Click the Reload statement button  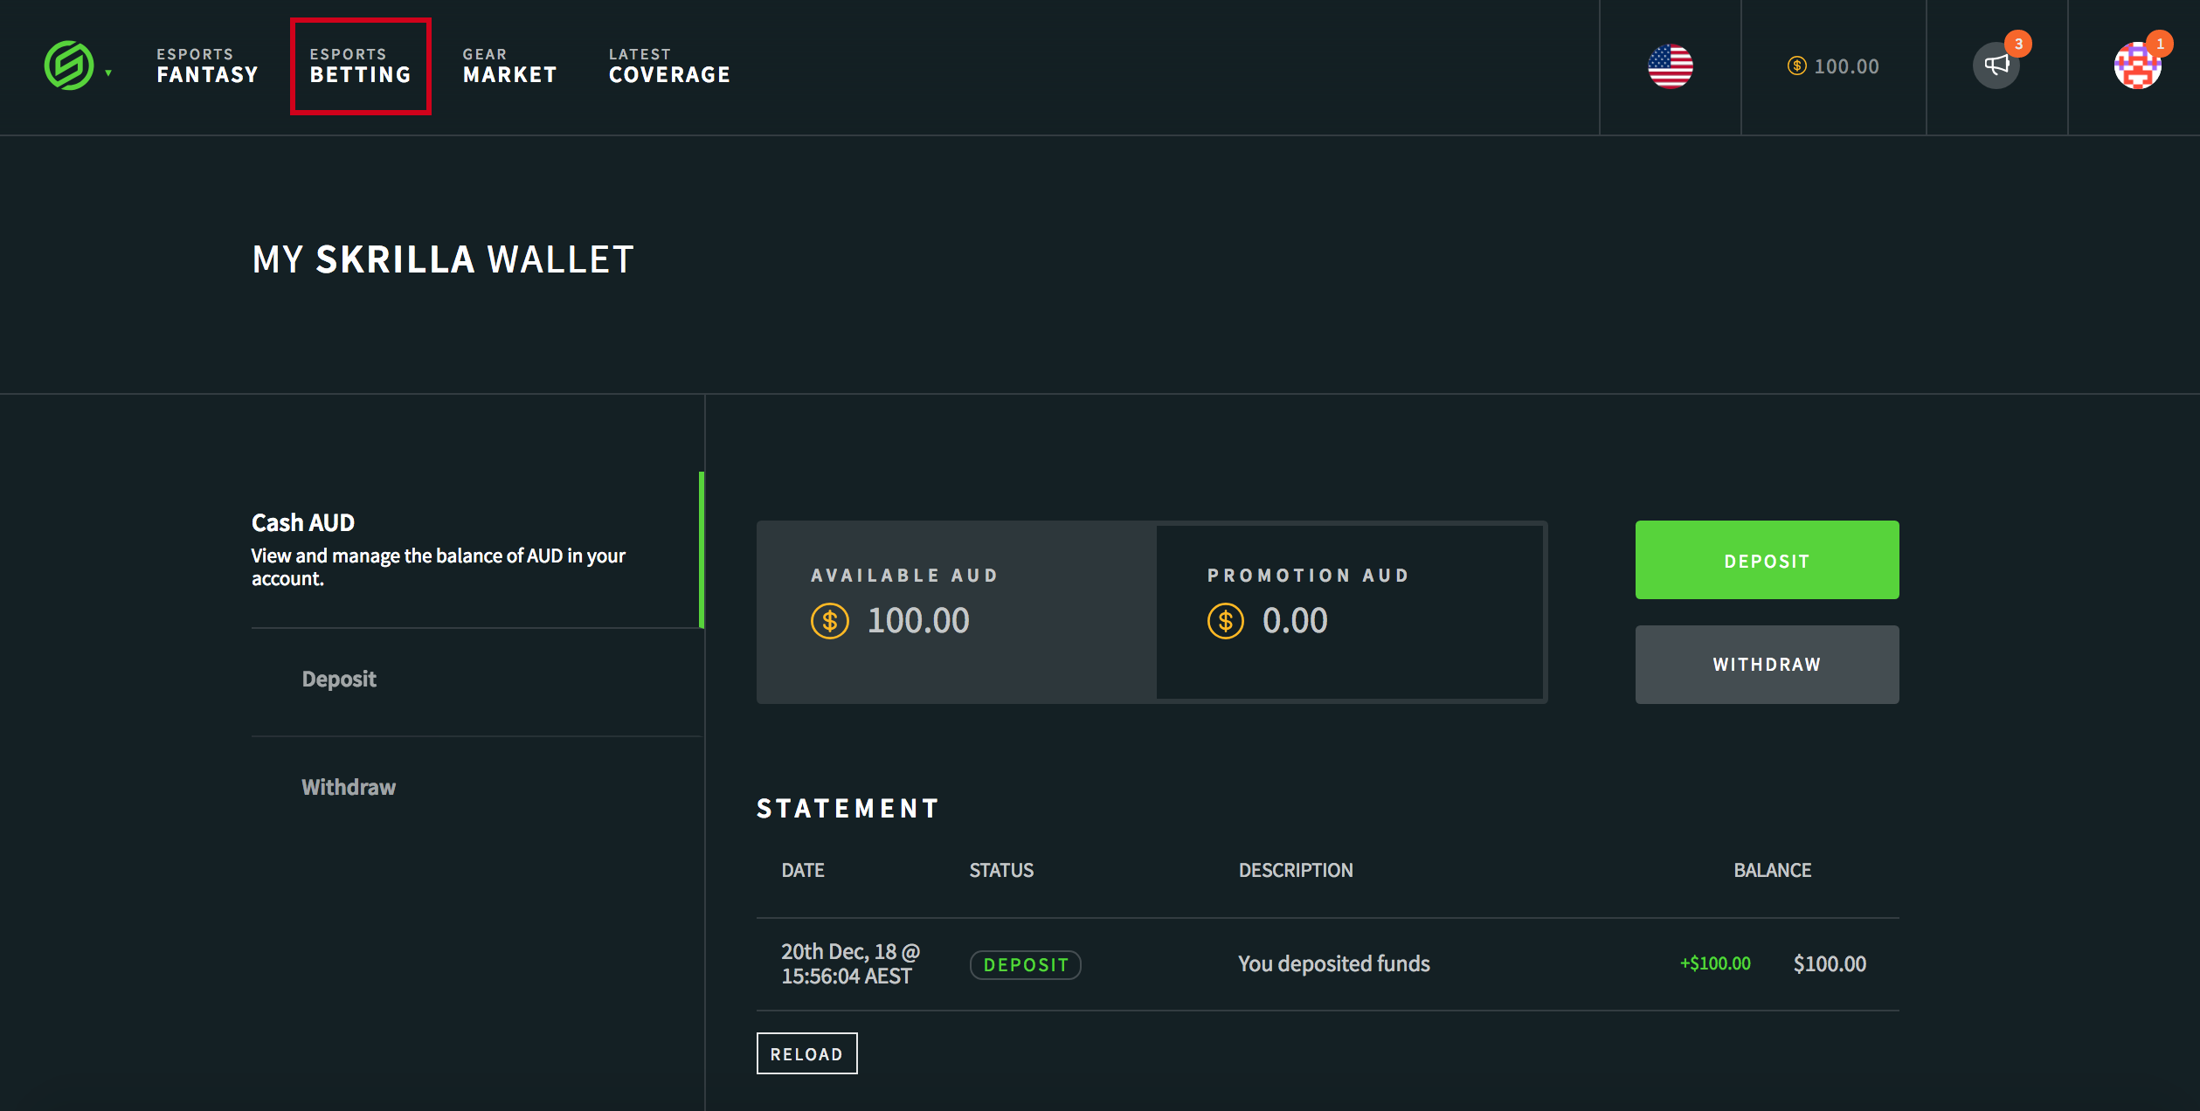[806, 1053]
